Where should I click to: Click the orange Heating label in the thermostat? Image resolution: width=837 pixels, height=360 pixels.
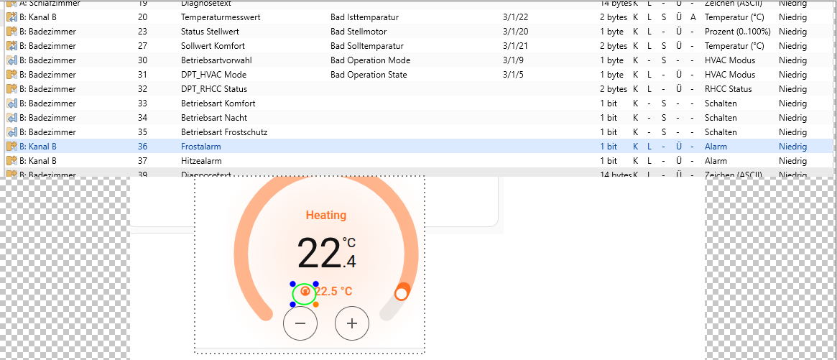(326, 216)
